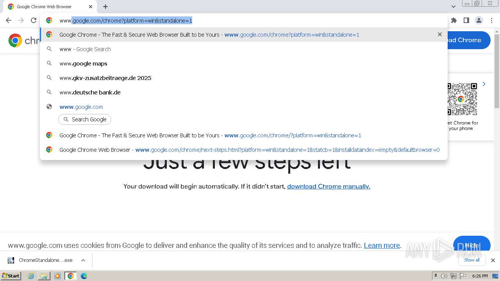The width and height of the screenshot is (500, 281).
Task: Remove first suggestion with X button
Action: (x=440, y=34)
